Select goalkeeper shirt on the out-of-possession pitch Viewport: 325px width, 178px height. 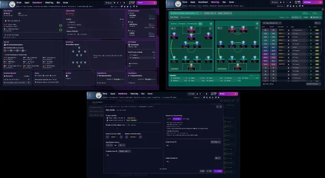(x=238, y=65)
